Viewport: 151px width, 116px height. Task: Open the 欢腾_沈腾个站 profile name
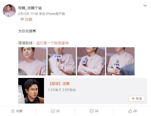point(30,8)
